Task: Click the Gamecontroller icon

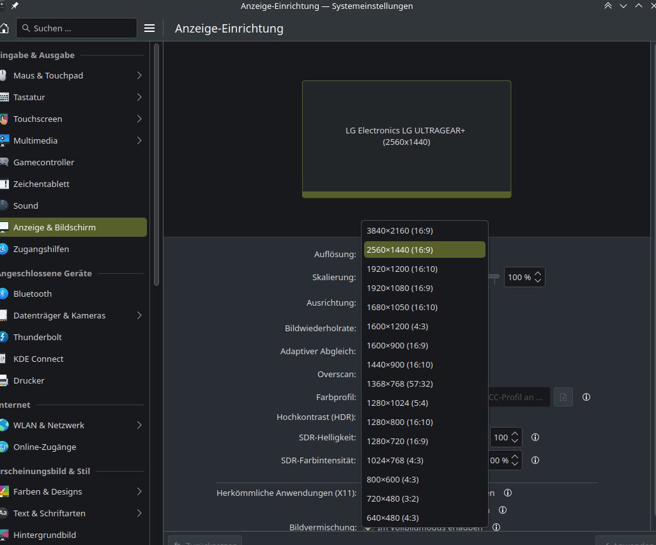Action: [x=4, y=162]
